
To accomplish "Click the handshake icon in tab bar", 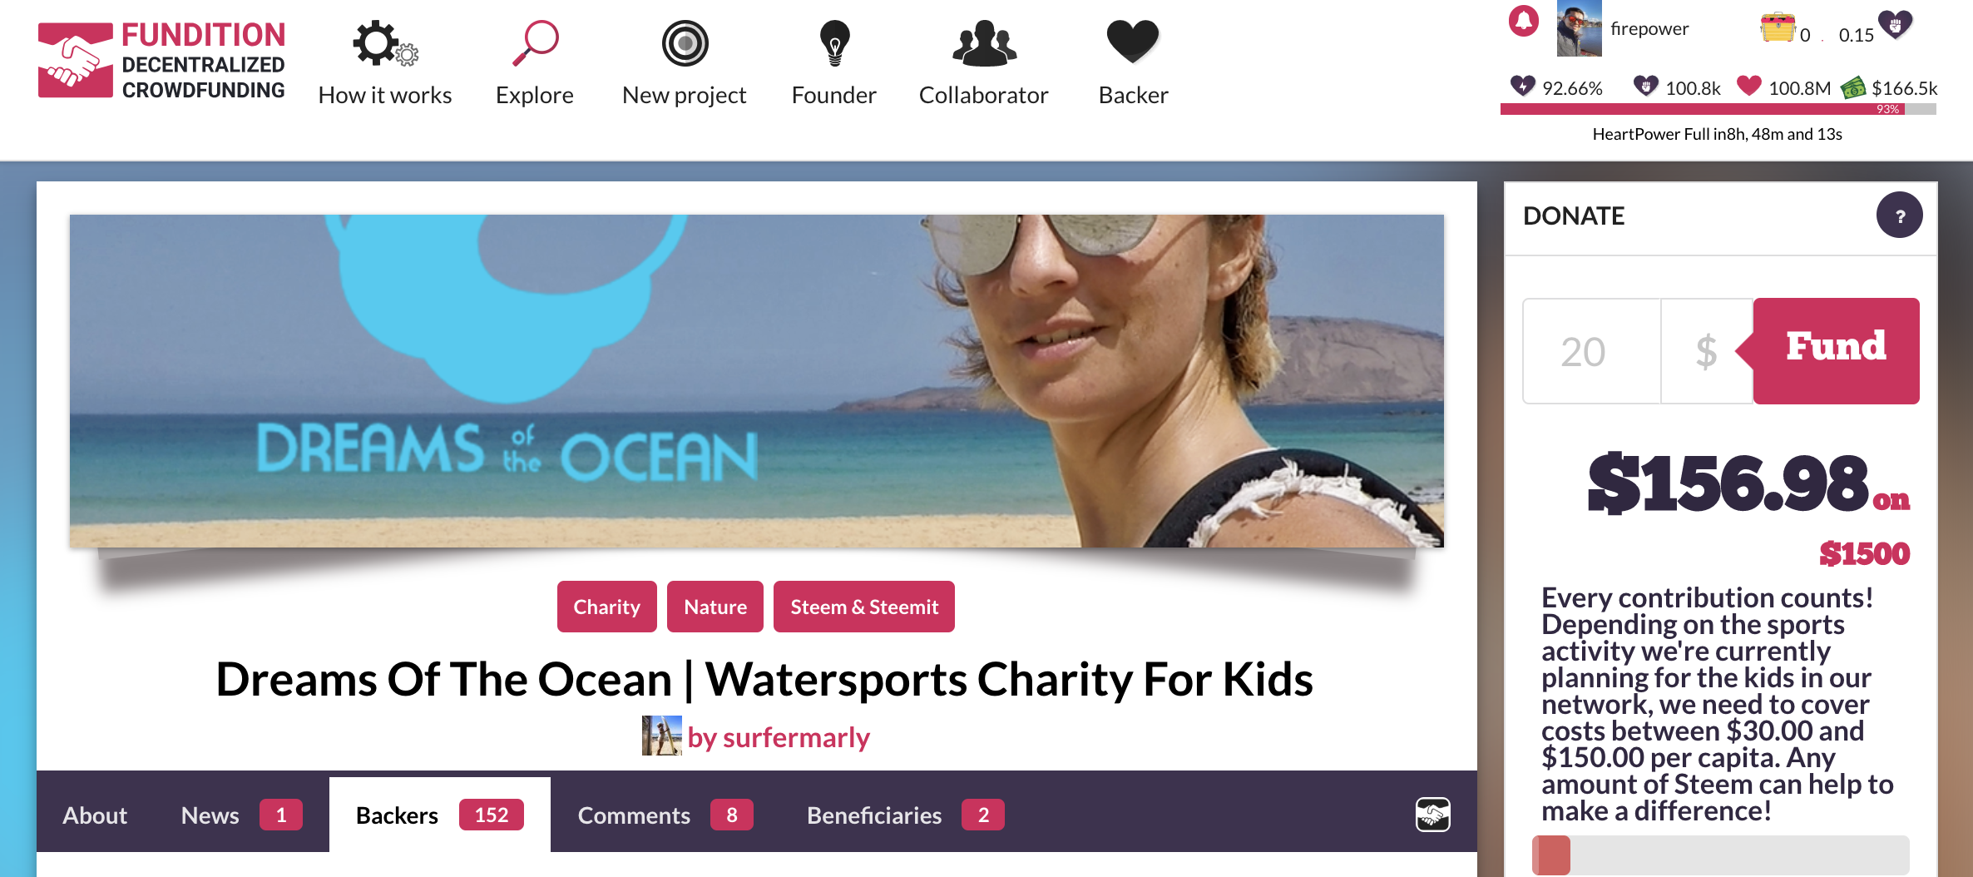I will 1432,815.
